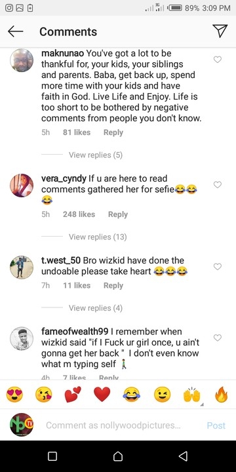Insert the winking face emoji
The height and width of the screenshot is (472, 236).
click(x=163, y=395)
